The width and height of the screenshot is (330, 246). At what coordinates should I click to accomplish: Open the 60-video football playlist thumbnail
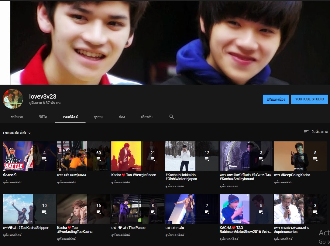pos(84,156)
